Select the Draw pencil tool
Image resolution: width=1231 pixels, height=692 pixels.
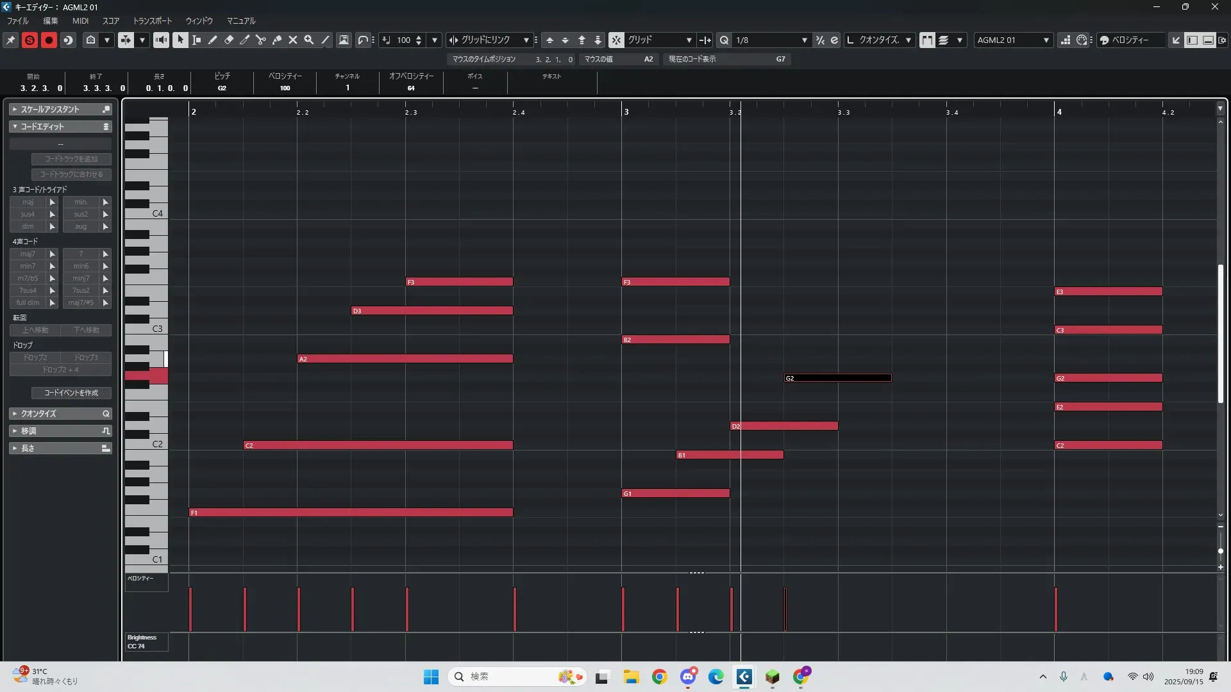pyautogui.click(x=213, y=40)
